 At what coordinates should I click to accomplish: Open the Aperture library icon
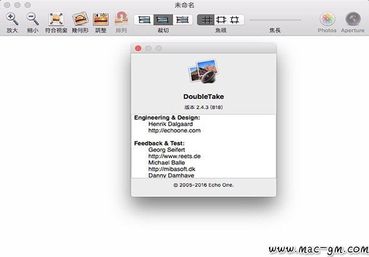point(353,19)
